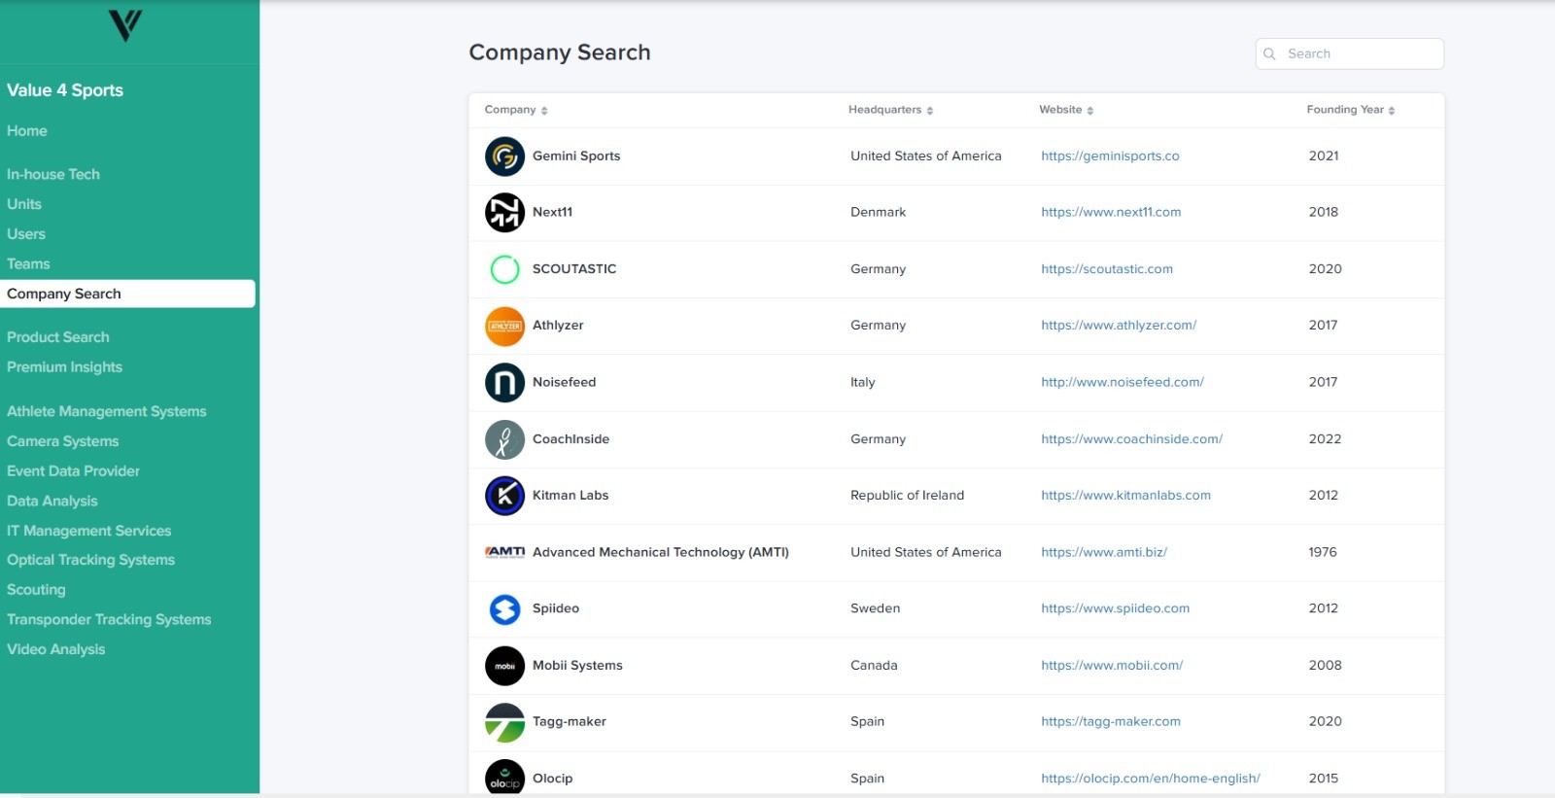Open Video Analysis category
Viewport: 1555px width, 798px height.
(x=56, y=649)
